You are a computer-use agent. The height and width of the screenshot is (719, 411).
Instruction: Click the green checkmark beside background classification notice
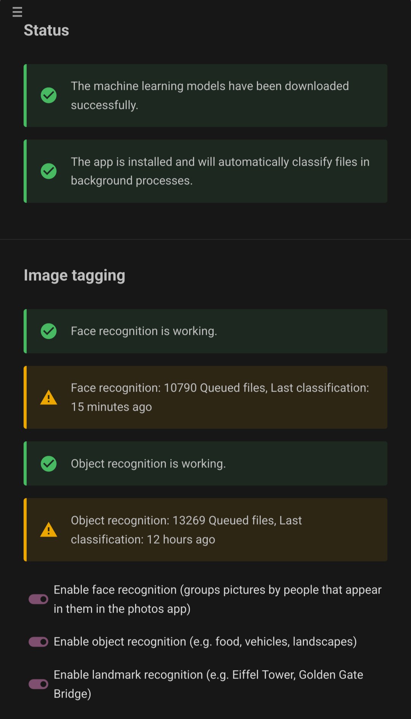48,171
